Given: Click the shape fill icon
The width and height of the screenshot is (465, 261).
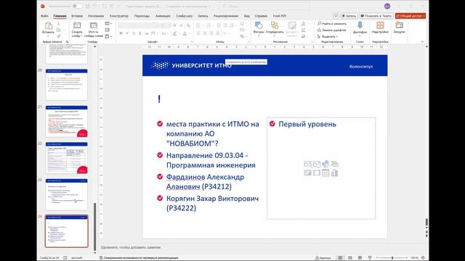Looking at the screenshot, I should click(x=304, y=23).
